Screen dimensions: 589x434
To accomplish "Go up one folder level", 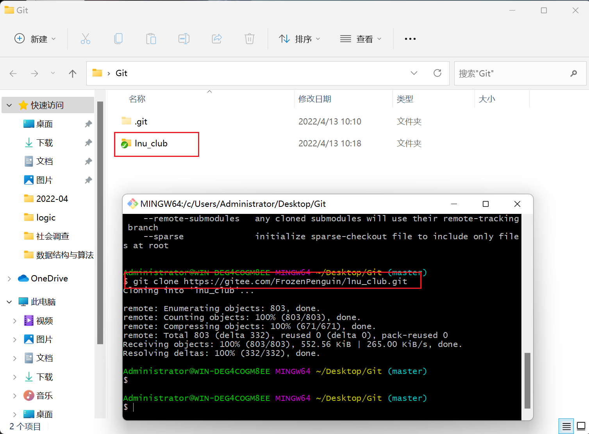I will (73, 73).
